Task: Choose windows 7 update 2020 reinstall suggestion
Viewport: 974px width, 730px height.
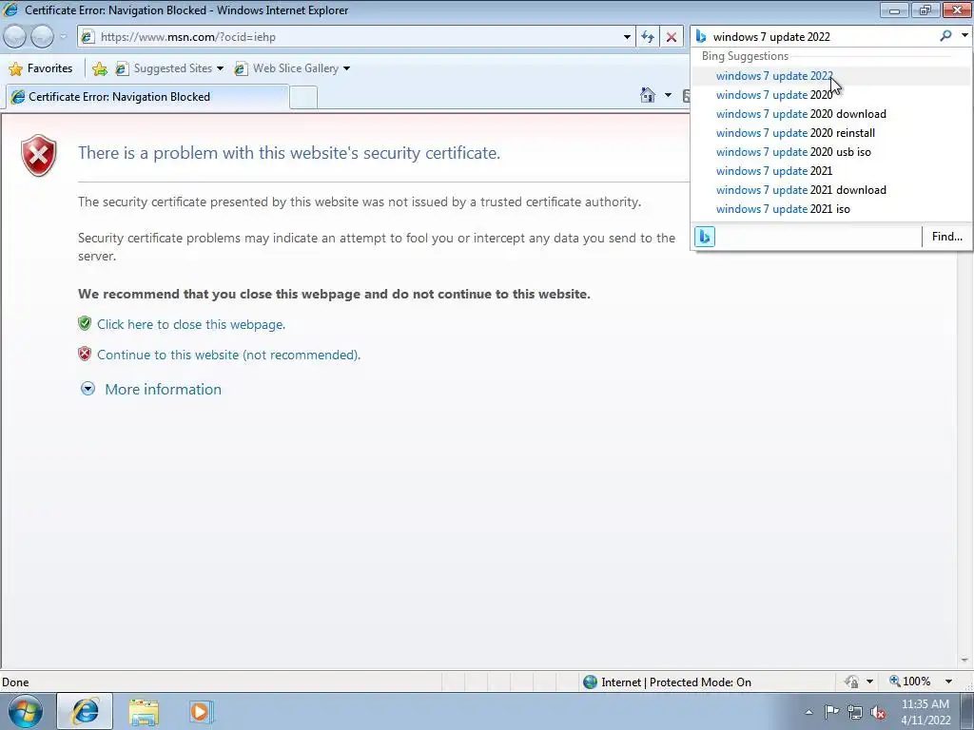Action: [831, 133]
